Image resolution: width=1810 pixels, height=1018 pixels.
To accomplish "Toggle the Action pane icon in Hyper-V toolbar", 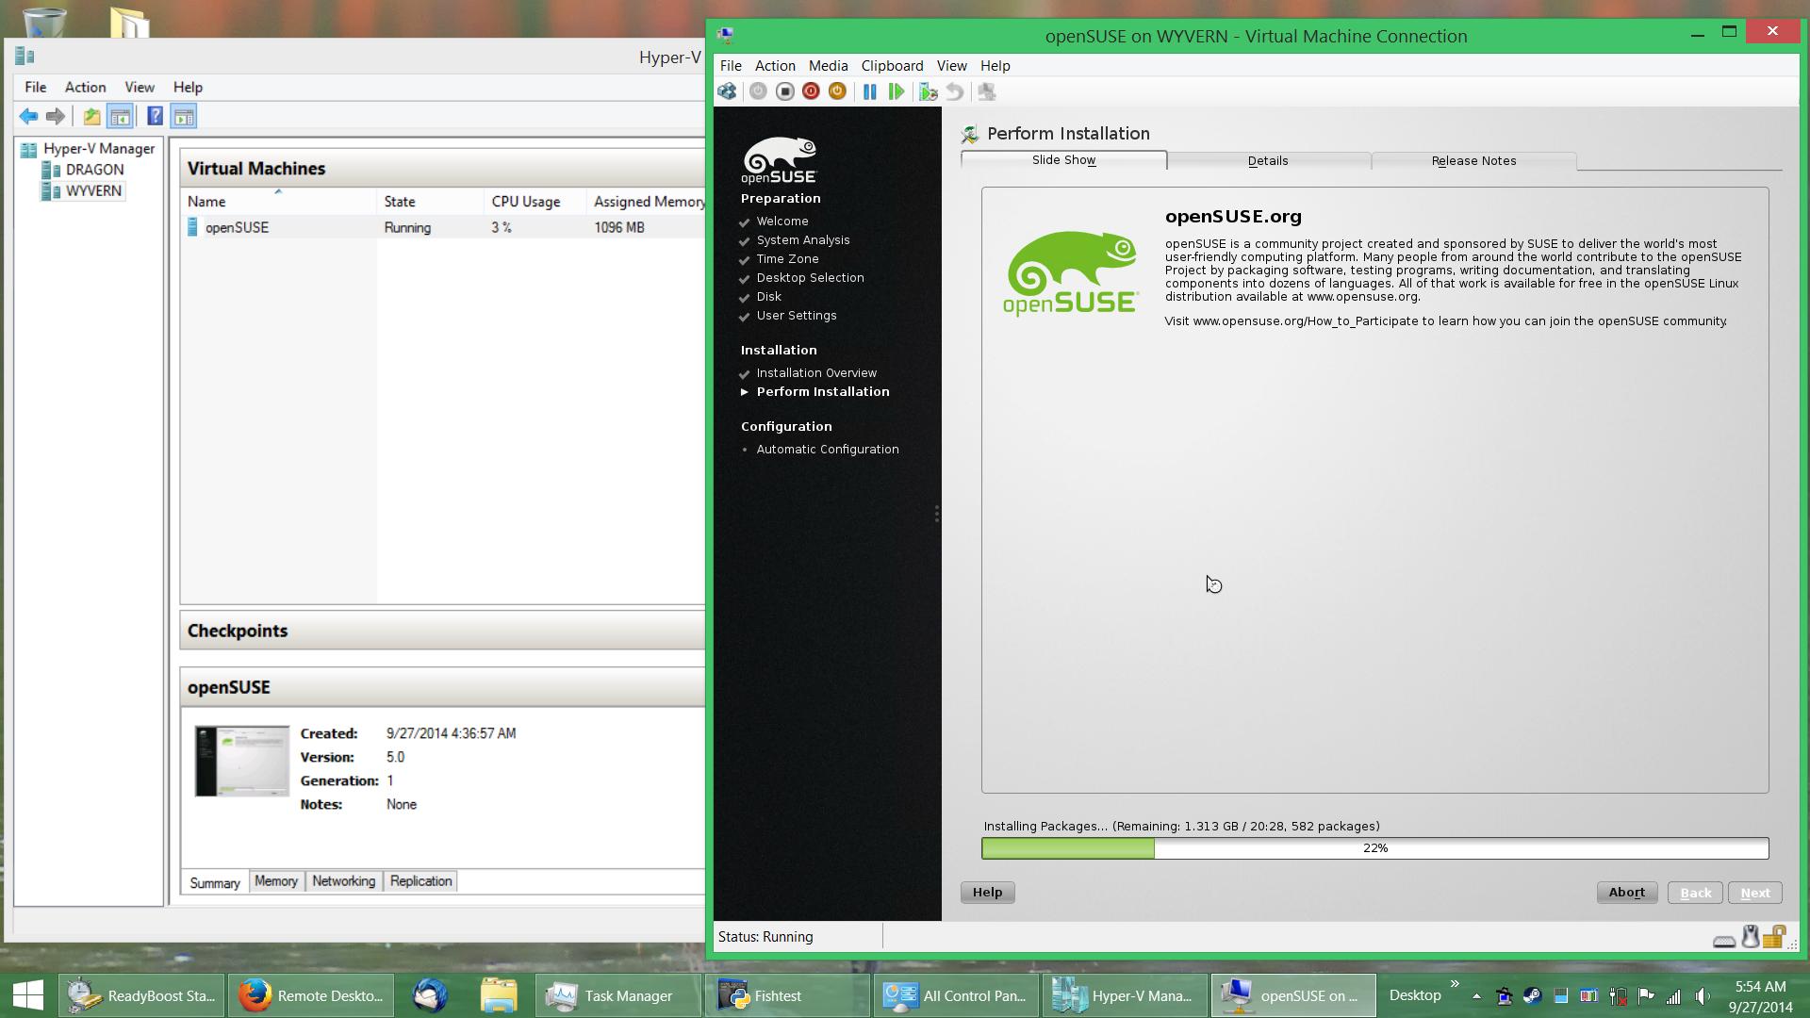I will click(x=184, y=117).
